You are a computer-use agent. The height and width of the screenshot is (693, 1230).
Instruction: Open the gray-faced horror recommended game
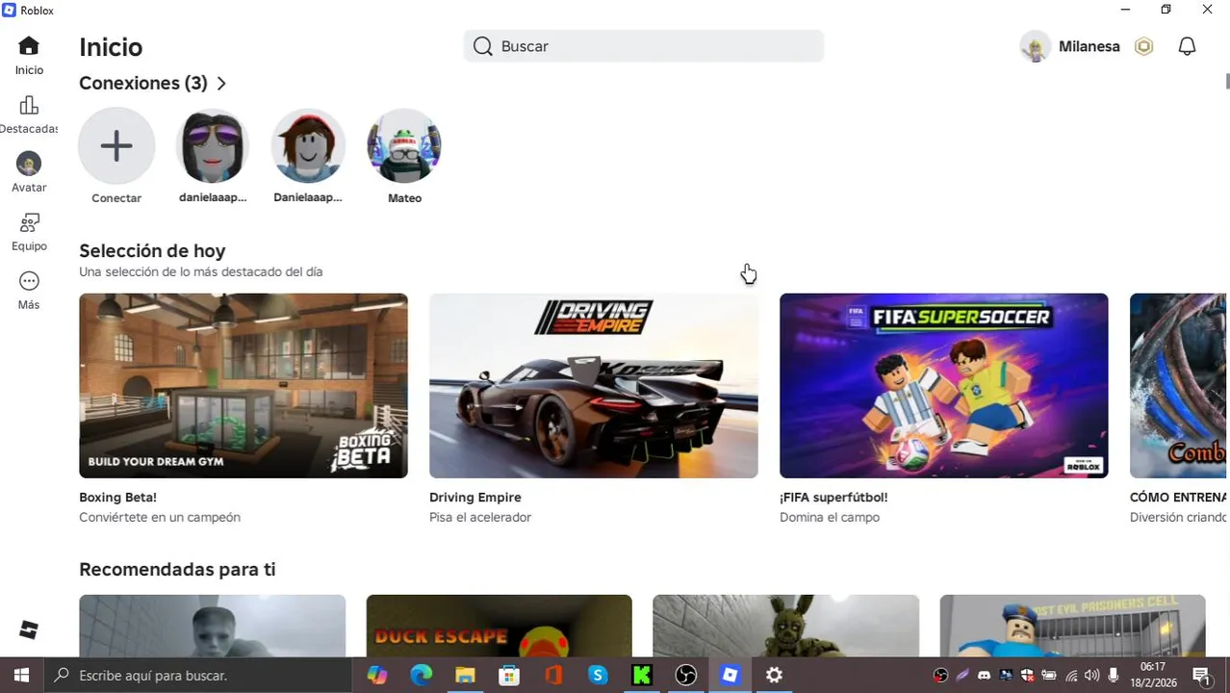213,626
